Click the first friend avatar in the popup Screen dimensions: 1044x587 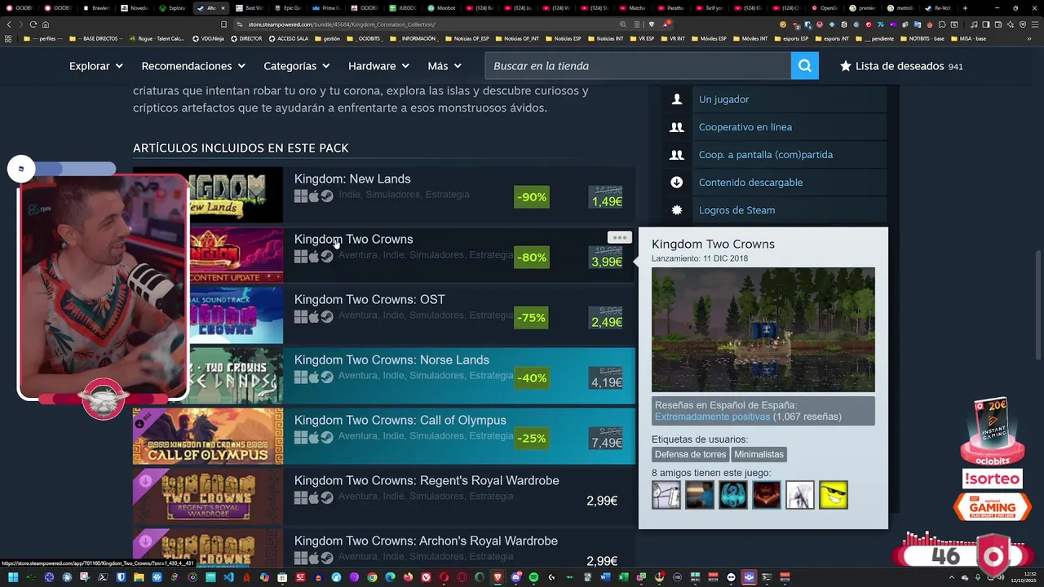(x=666, y=495)
